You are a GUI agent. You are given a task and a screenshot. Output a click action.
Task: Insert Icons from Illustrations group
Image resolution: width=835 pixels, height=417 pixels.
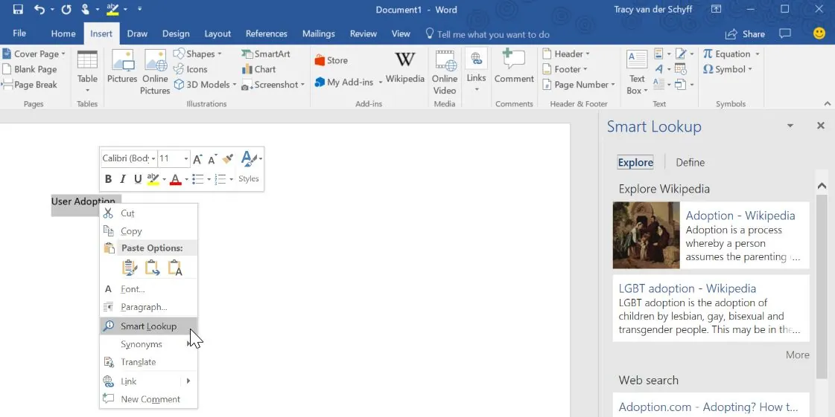point(190,69)
